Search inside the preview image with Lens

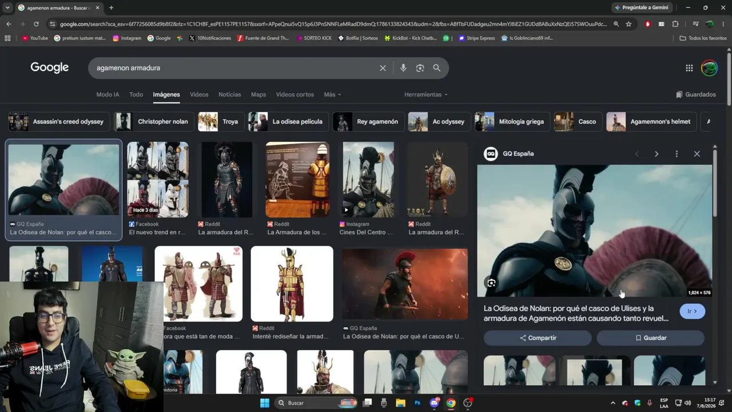click(491, 283)
